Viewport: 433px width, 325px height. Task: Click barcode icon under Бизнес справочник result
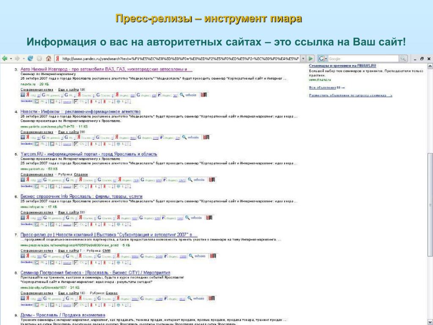point(209,218)
